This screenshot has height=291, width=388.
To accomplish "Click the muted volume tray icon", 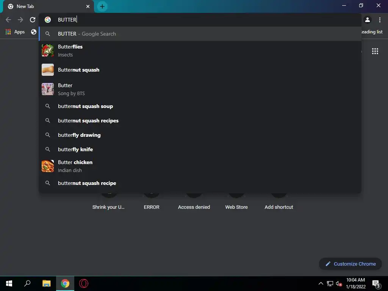I will tap(339, 283).
